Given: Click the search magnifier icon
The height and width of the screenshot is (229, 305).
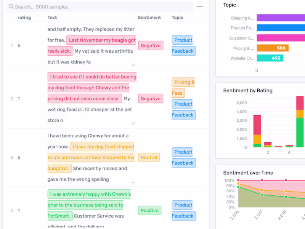Looking at the screenshot, I should coord(11,7).
